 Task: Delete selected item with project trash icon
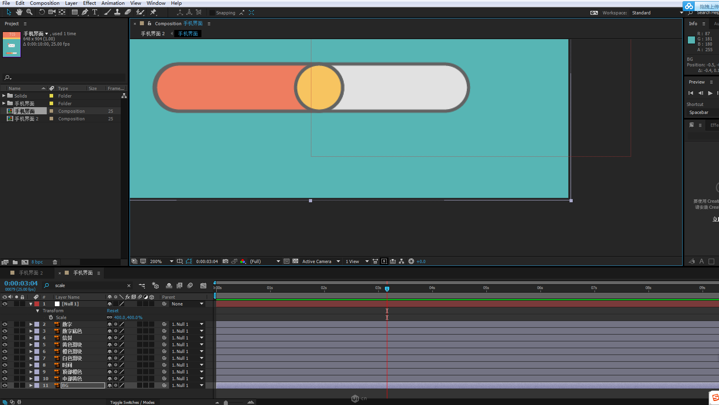[55, 262]
